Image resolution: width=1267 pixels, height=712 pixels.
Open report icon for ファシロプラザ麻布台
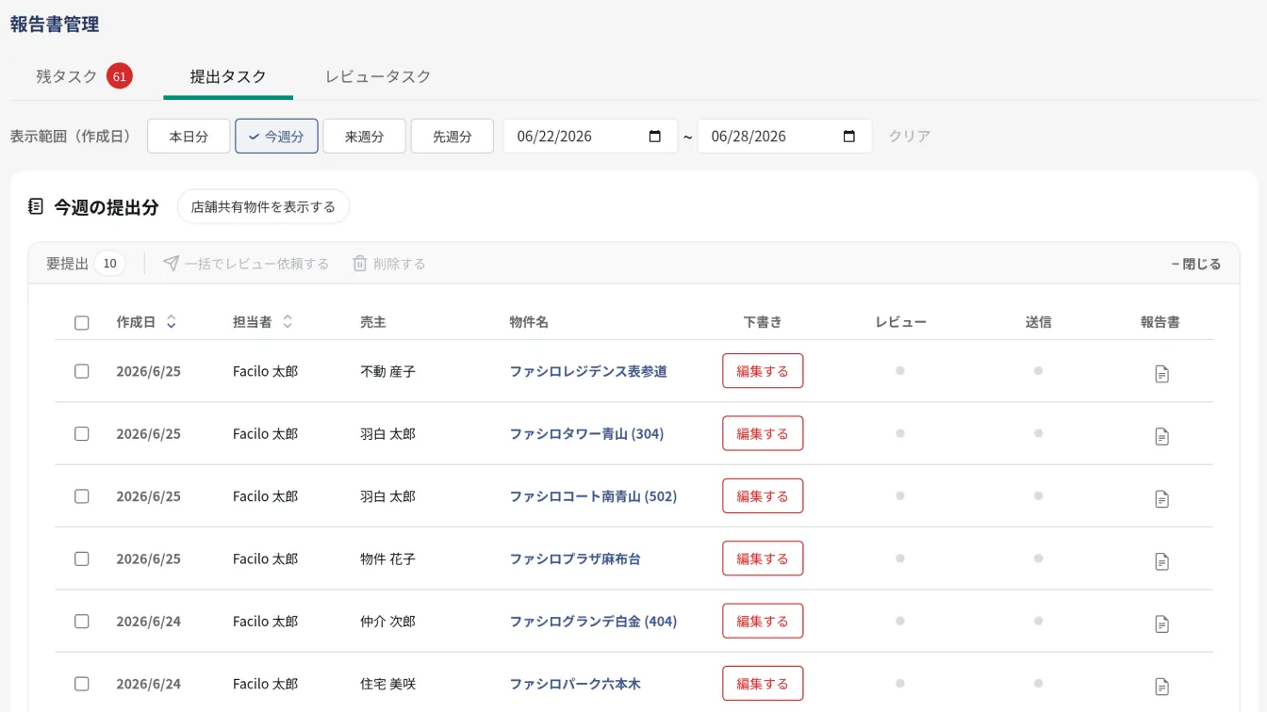[x=1162, y=561]
